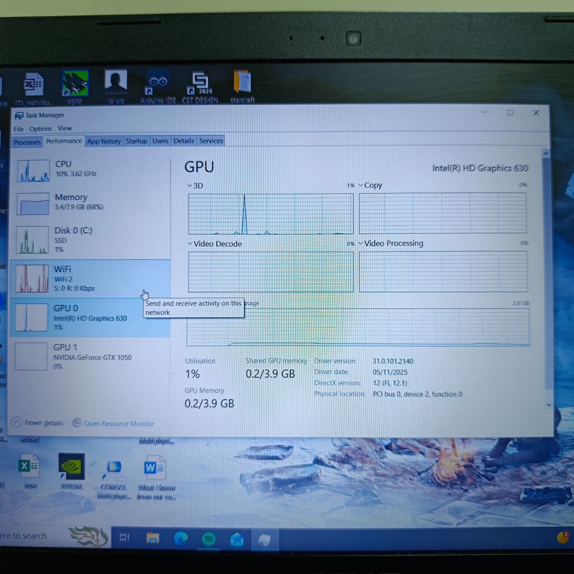The image size is (574, 574).
Task: Open the starcraft folder on desktop
Action: point(243,87)
